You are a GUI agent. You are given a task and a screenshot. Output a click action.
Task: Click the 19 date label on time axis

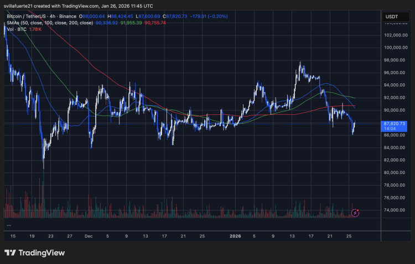coord(32,236)
